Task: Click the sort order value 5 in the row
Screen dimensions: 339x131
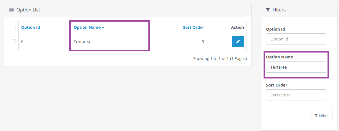Action: tap(203, 41)
